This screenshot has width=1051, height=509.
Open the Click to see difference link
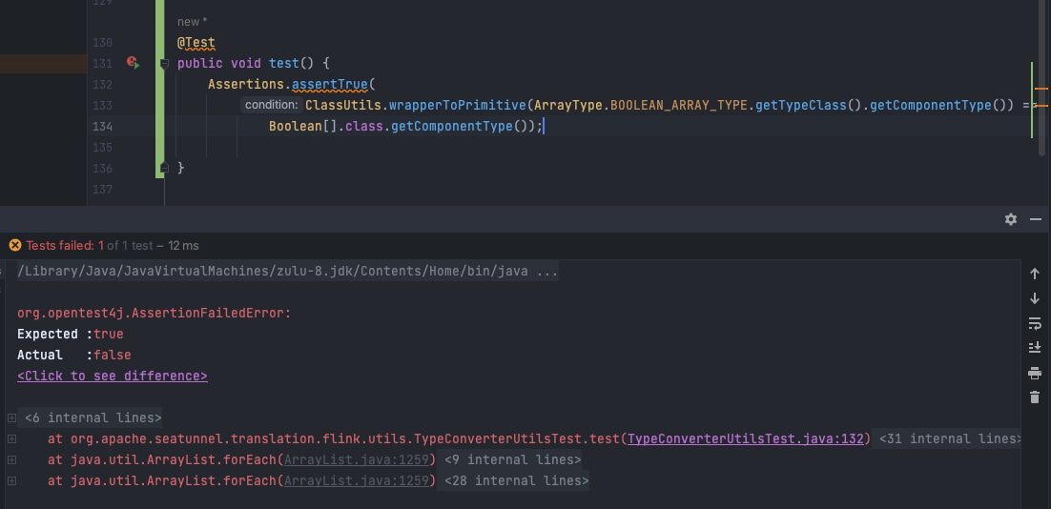coord(113,376)
